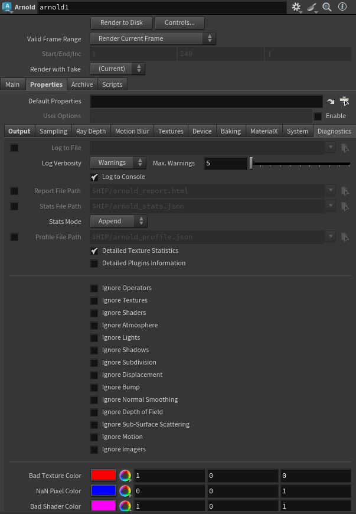Image resolution: width=356 pixels, height=514 pixels.
Task: Switch to the Sampling tab
Action: coord(53,131)
